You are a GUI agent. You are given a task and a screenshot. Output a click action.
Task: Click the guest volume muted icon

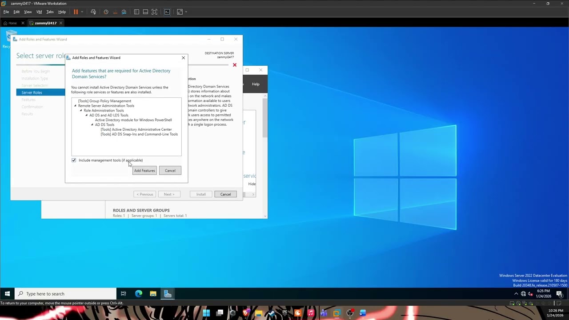pos(530,294)
